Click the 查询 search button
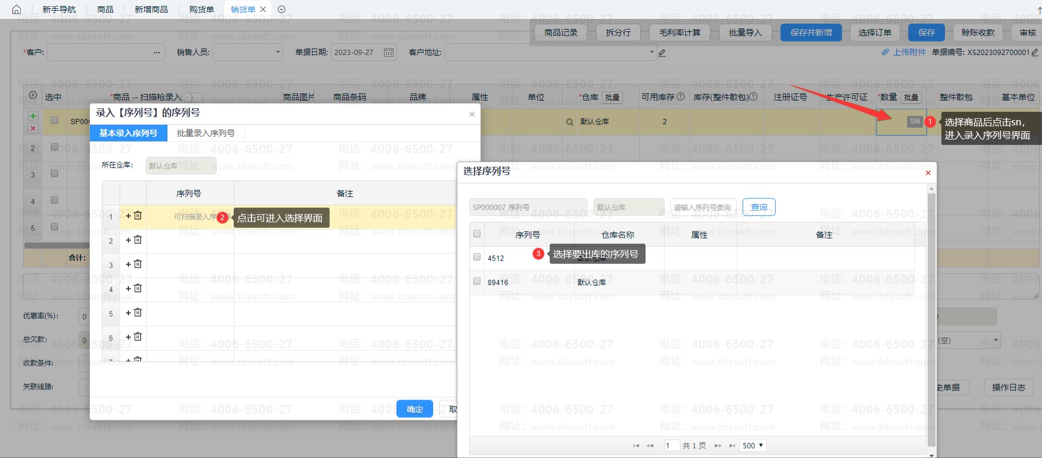This screenshot has height=458, width=1042. [x=759, y=207]
